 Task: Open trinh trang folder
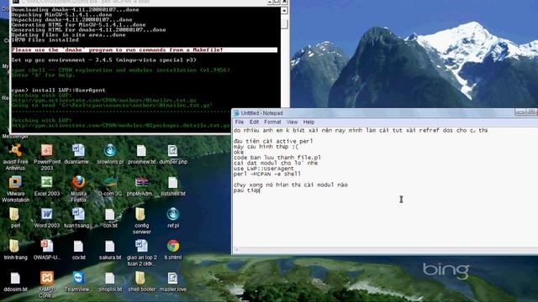[x=14, y=246]
